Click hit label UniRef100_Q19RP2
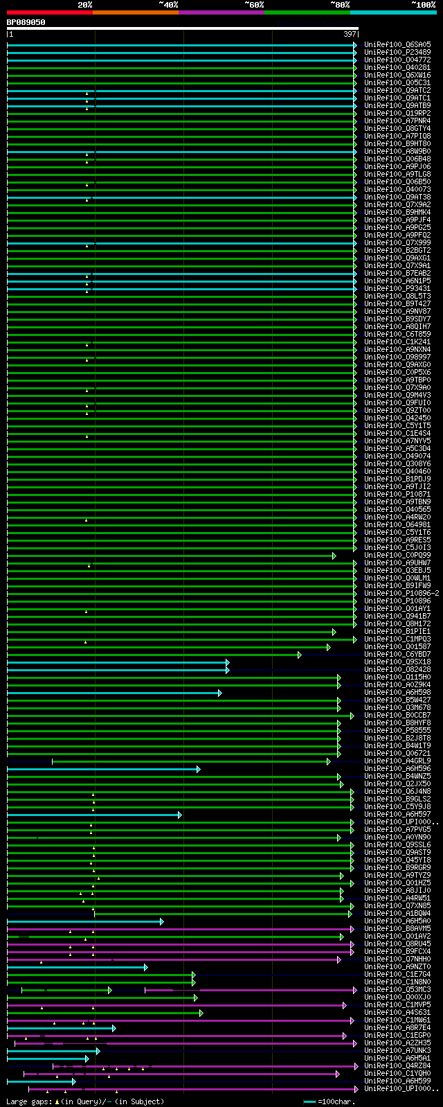This screenshot has width=443, height=1107. coord(397,113)
